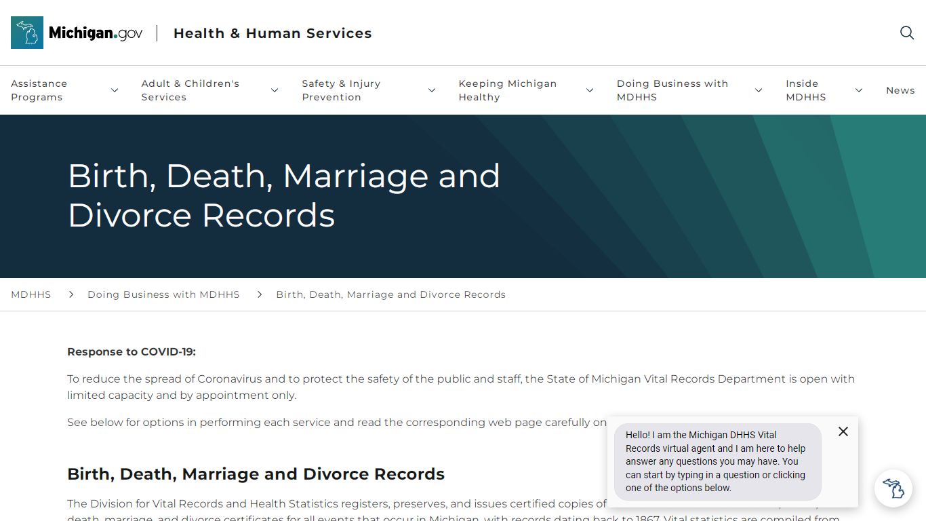
Task: Expand the Safety & Injury Prevention chevron
Action: pyautogui.click(x=432, y=90)
